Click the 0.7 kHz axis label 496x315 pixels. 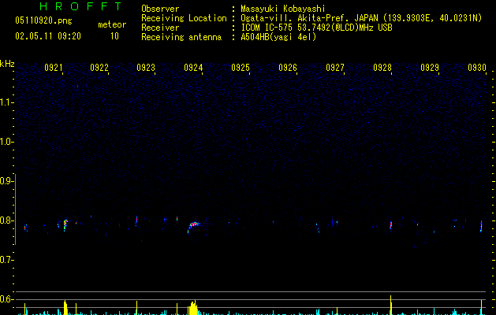coord(6,260)
